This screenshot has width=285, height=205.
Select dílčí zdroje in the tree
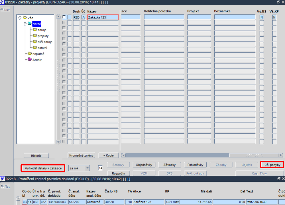[x=45, y=42]
